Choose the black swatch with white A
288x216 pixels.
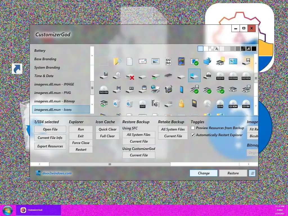249,49
